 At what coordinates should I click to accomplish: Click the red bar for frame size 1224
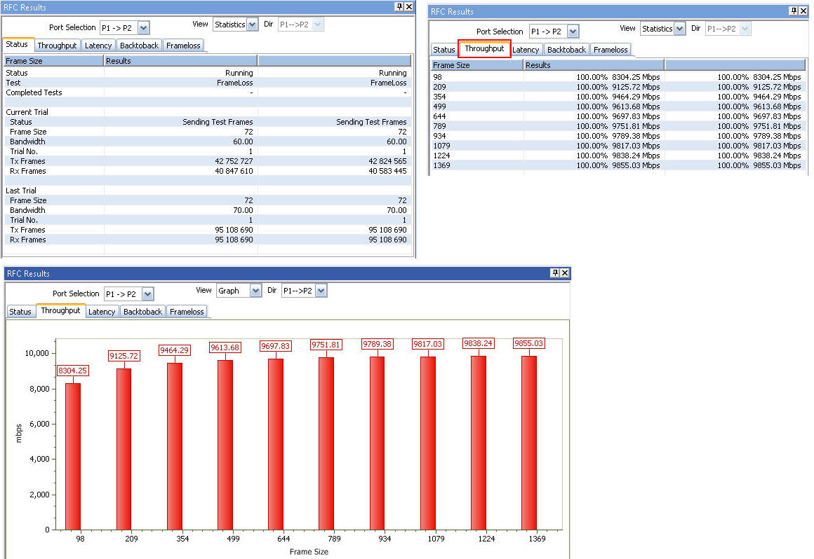[478, 443]
